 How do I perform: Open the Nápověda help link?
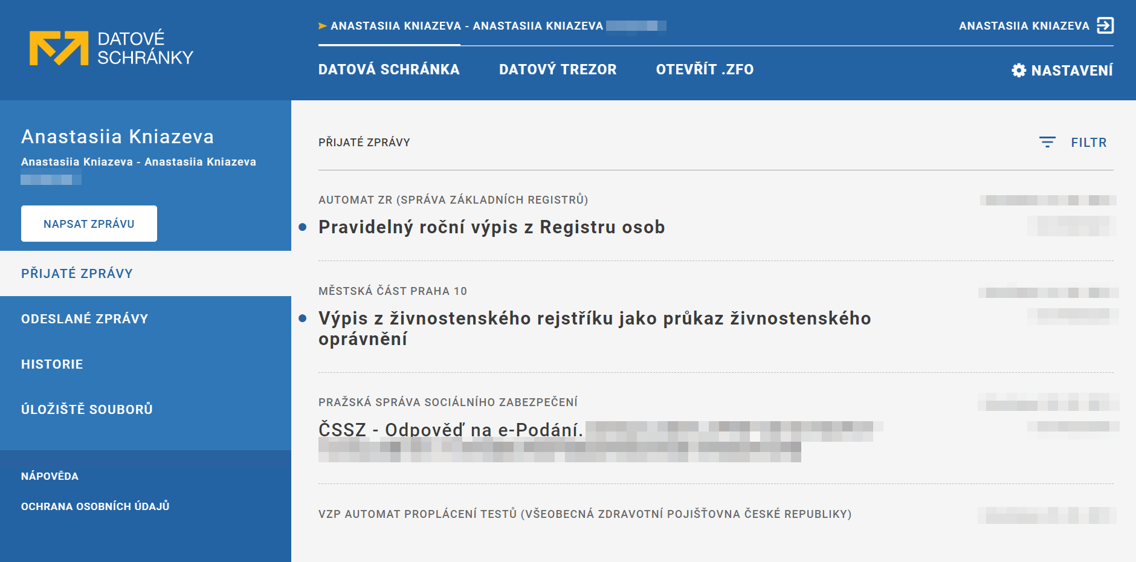50,476
